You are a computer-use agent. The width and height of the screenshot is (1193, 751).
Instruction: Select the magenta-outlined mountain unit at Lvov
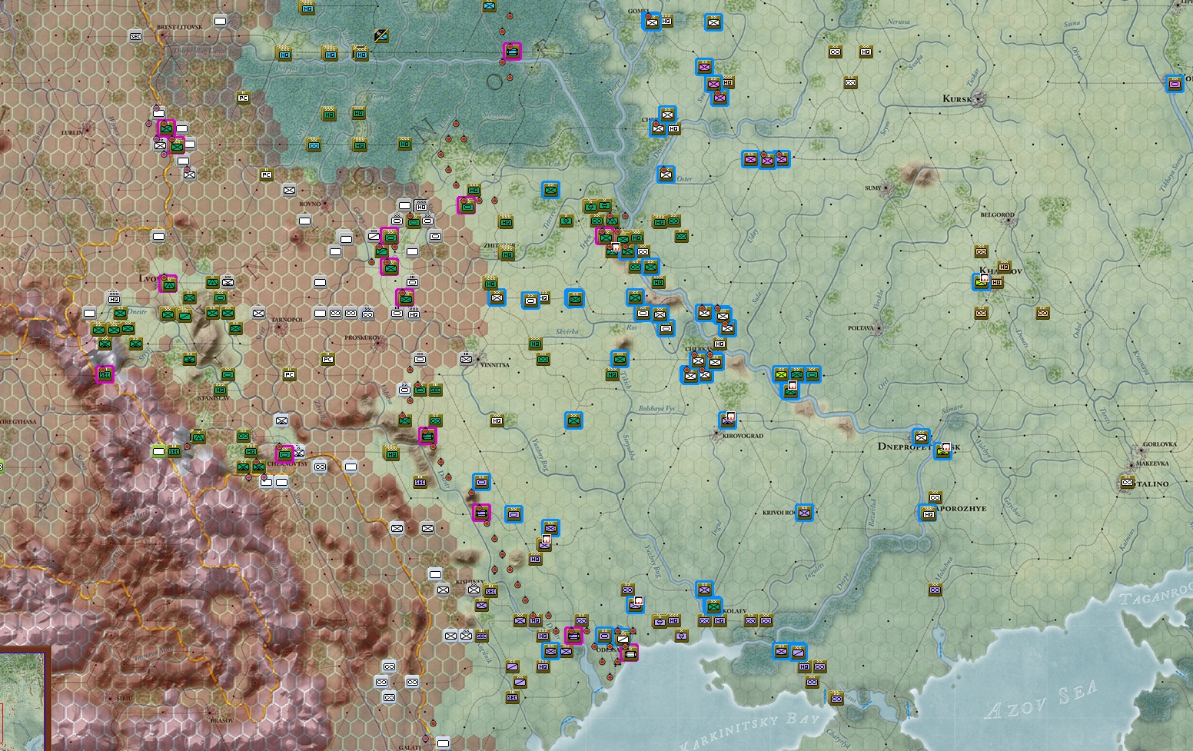(168, 284)
